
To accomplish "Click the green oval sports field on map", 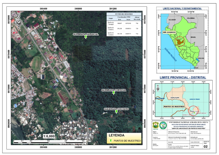I will click(36, 63).
